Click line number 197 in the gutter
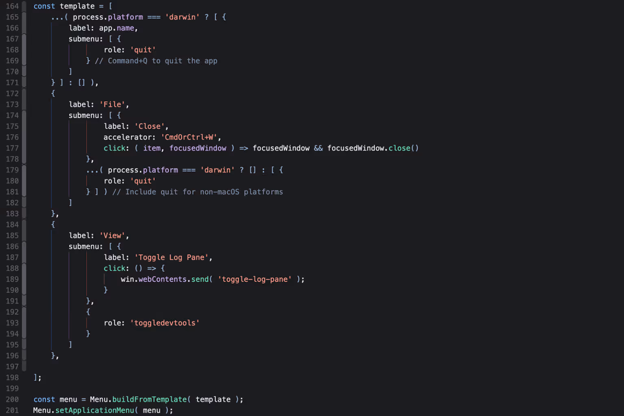The image size is (624, 416). [x=12, y=366]
